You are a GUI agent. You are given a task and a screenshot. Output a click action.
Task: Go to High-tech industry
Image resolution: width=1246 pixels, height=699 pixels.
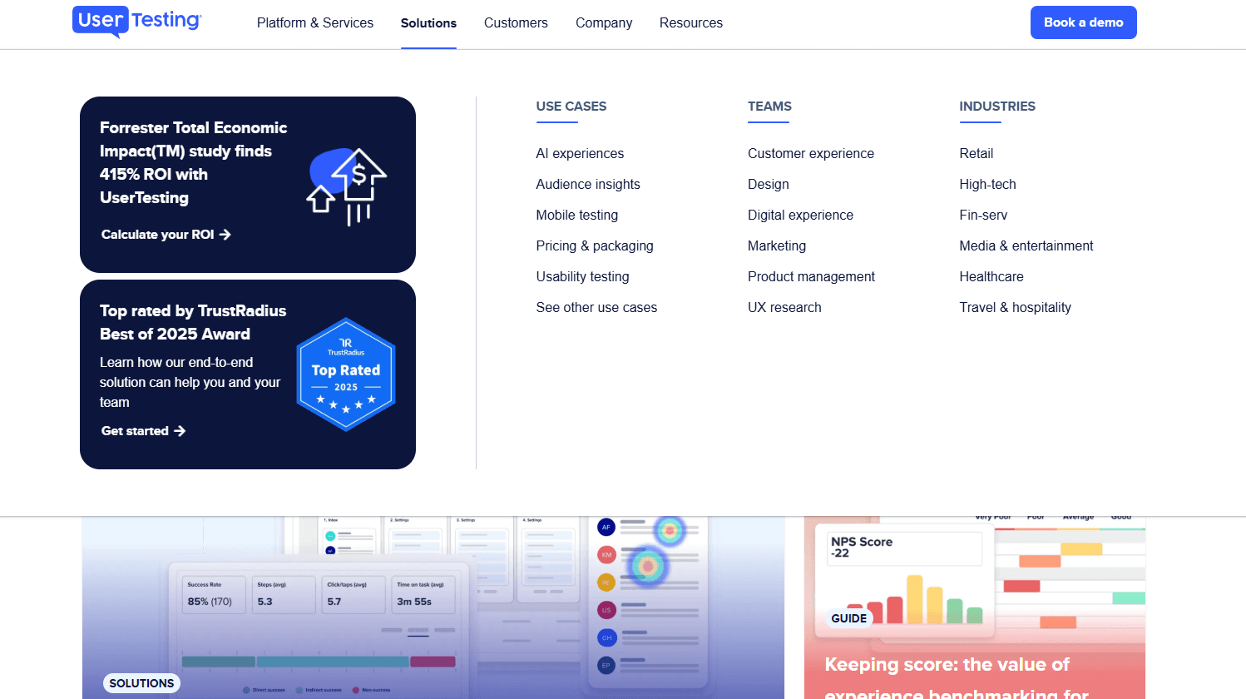click(x=987, y=185)
